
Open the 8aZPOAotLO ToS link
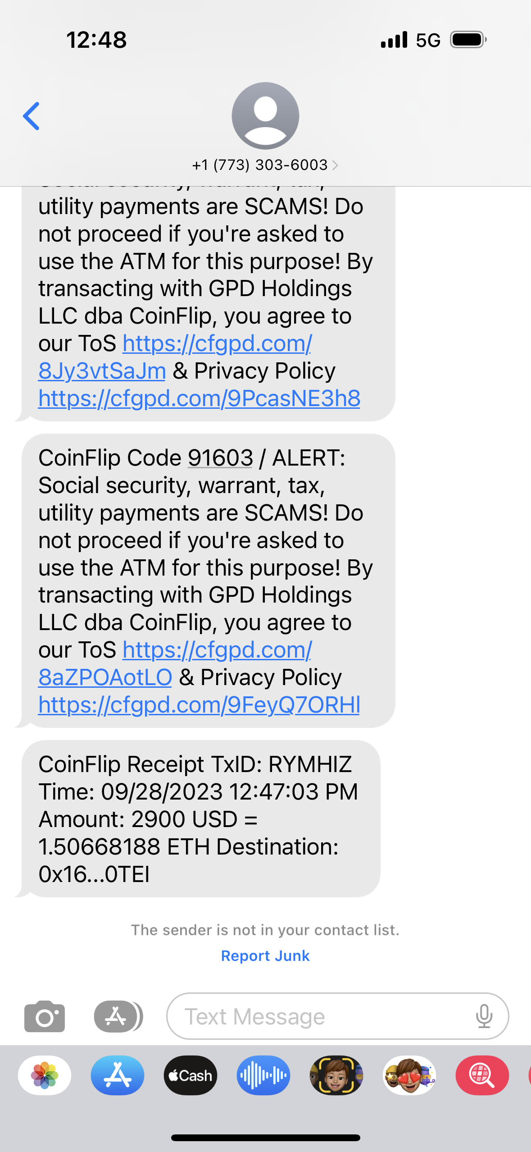point(105,677)
